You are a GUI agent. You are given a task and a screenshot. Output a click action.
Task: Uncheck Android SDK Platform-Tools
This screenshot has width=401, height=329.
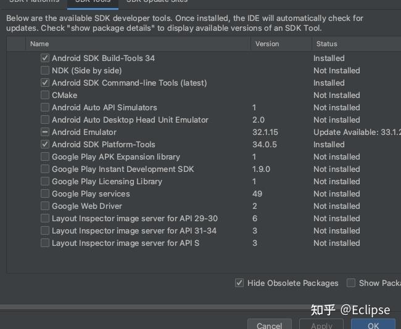click(x=45, y=144)
